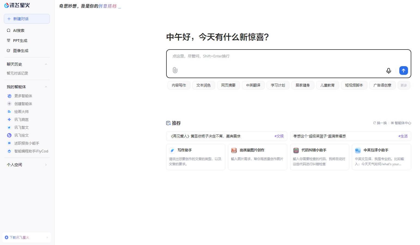The image size is (420, 245).
Task: Click the plus icon for 新建对话
Action: click(9, 19)
